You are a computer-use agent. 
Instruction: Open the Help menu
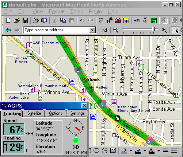click(113, 12)
